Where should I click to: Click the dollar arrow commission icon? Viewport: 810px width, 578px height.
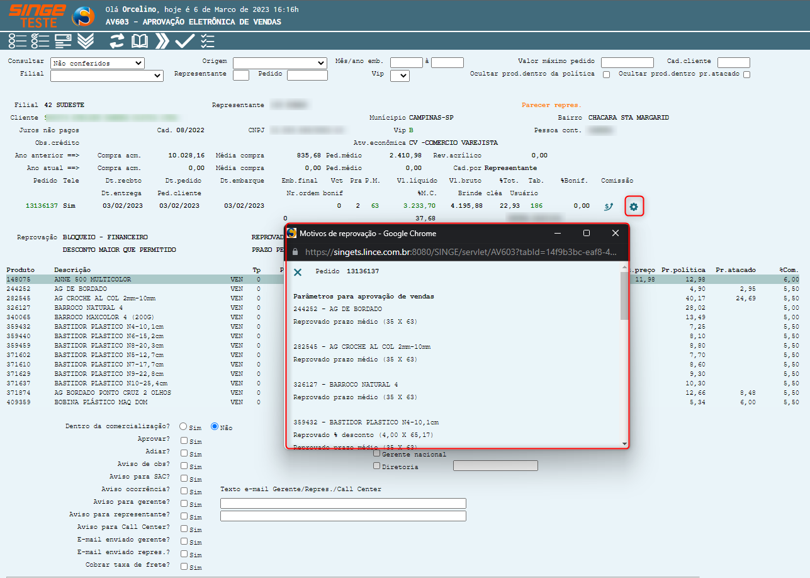608,207
